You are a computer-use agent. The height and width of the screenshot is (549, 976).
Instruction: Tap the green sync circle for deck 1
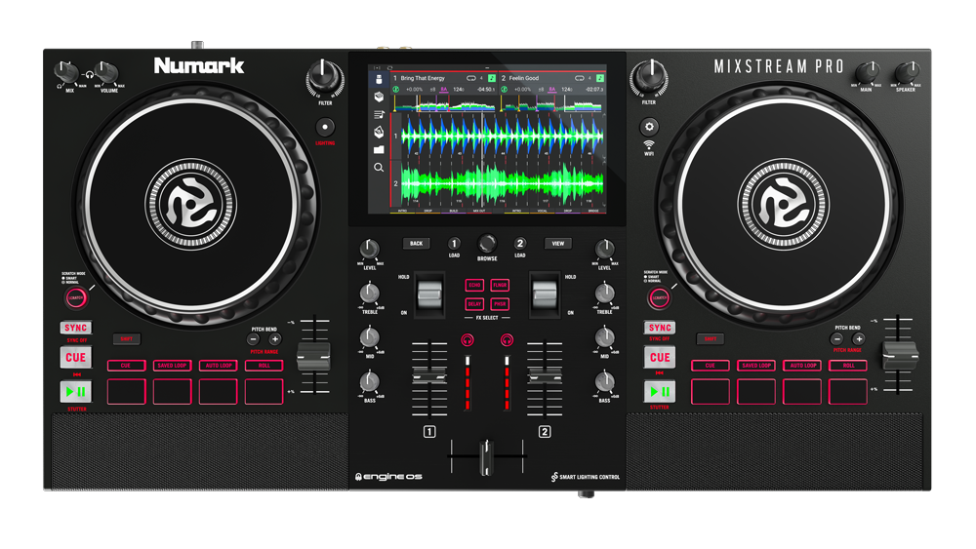pyautogui.click(x=396, y=90)
